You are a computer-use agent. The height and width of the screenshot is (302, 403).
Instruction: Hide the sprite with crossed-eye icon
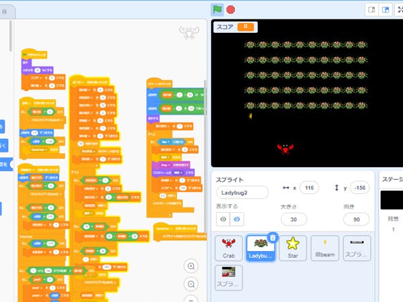236,219
